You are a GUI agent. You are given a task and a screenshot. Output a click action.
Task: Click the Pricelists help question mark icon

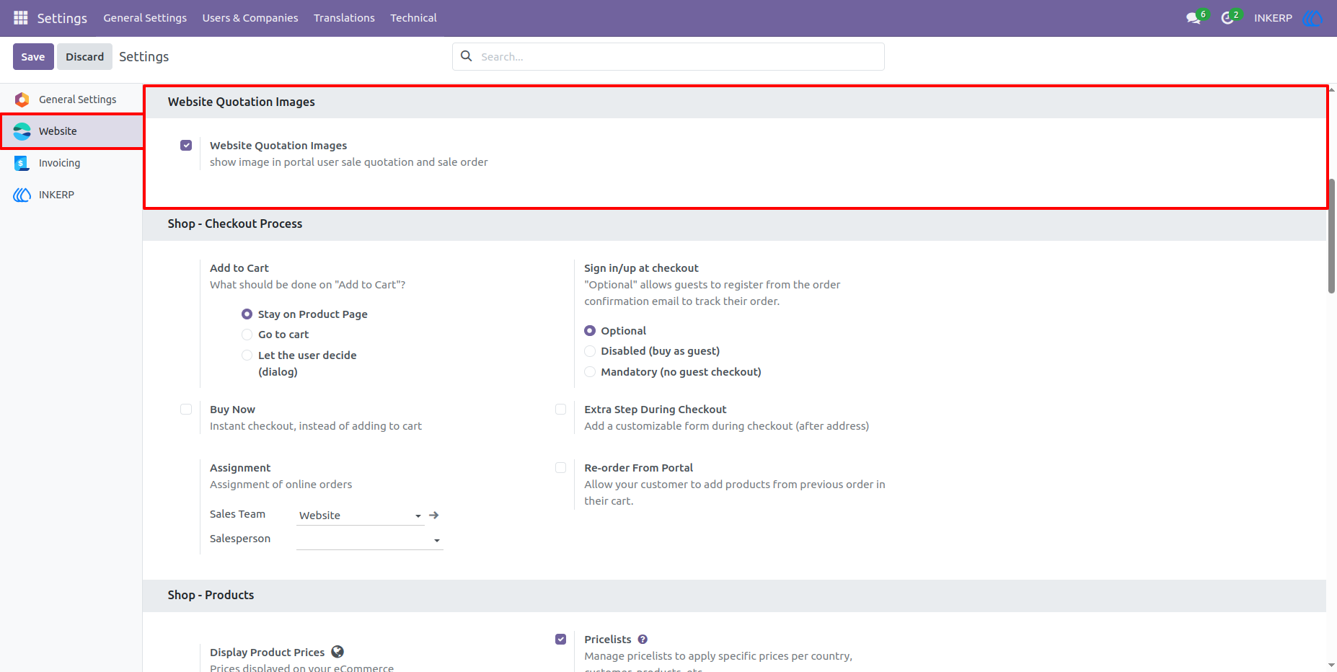[643, 640]
